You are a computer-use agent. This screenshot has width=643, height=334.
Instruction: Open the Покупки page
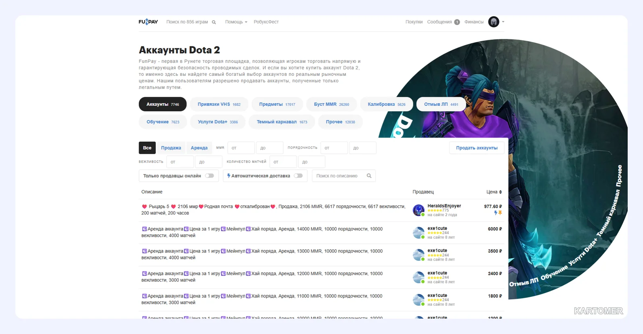(x=414, y=22)
